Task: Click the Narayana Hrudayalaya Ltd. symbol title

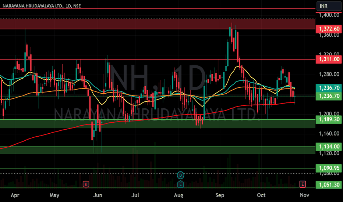Action: (x=42, y=6)
